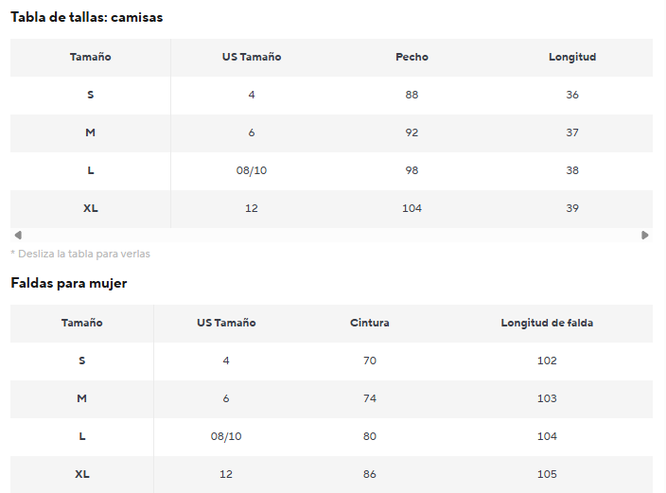
Task: Click the Cintura column header
Action: (x=370, y=323)
